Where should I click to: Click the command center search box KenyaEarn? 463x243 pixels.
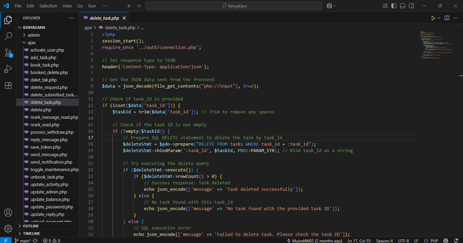coord(234,6)
